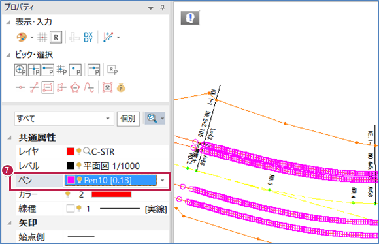
Task: Open the search filter icon dropdown
Action: point(155,118)
